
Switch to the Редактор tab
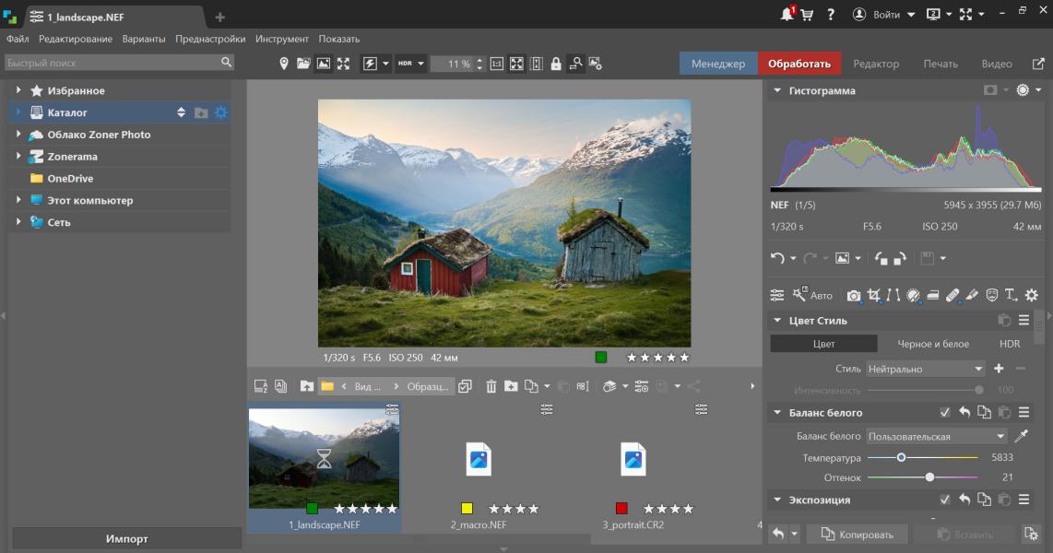(x=875, y=64)
